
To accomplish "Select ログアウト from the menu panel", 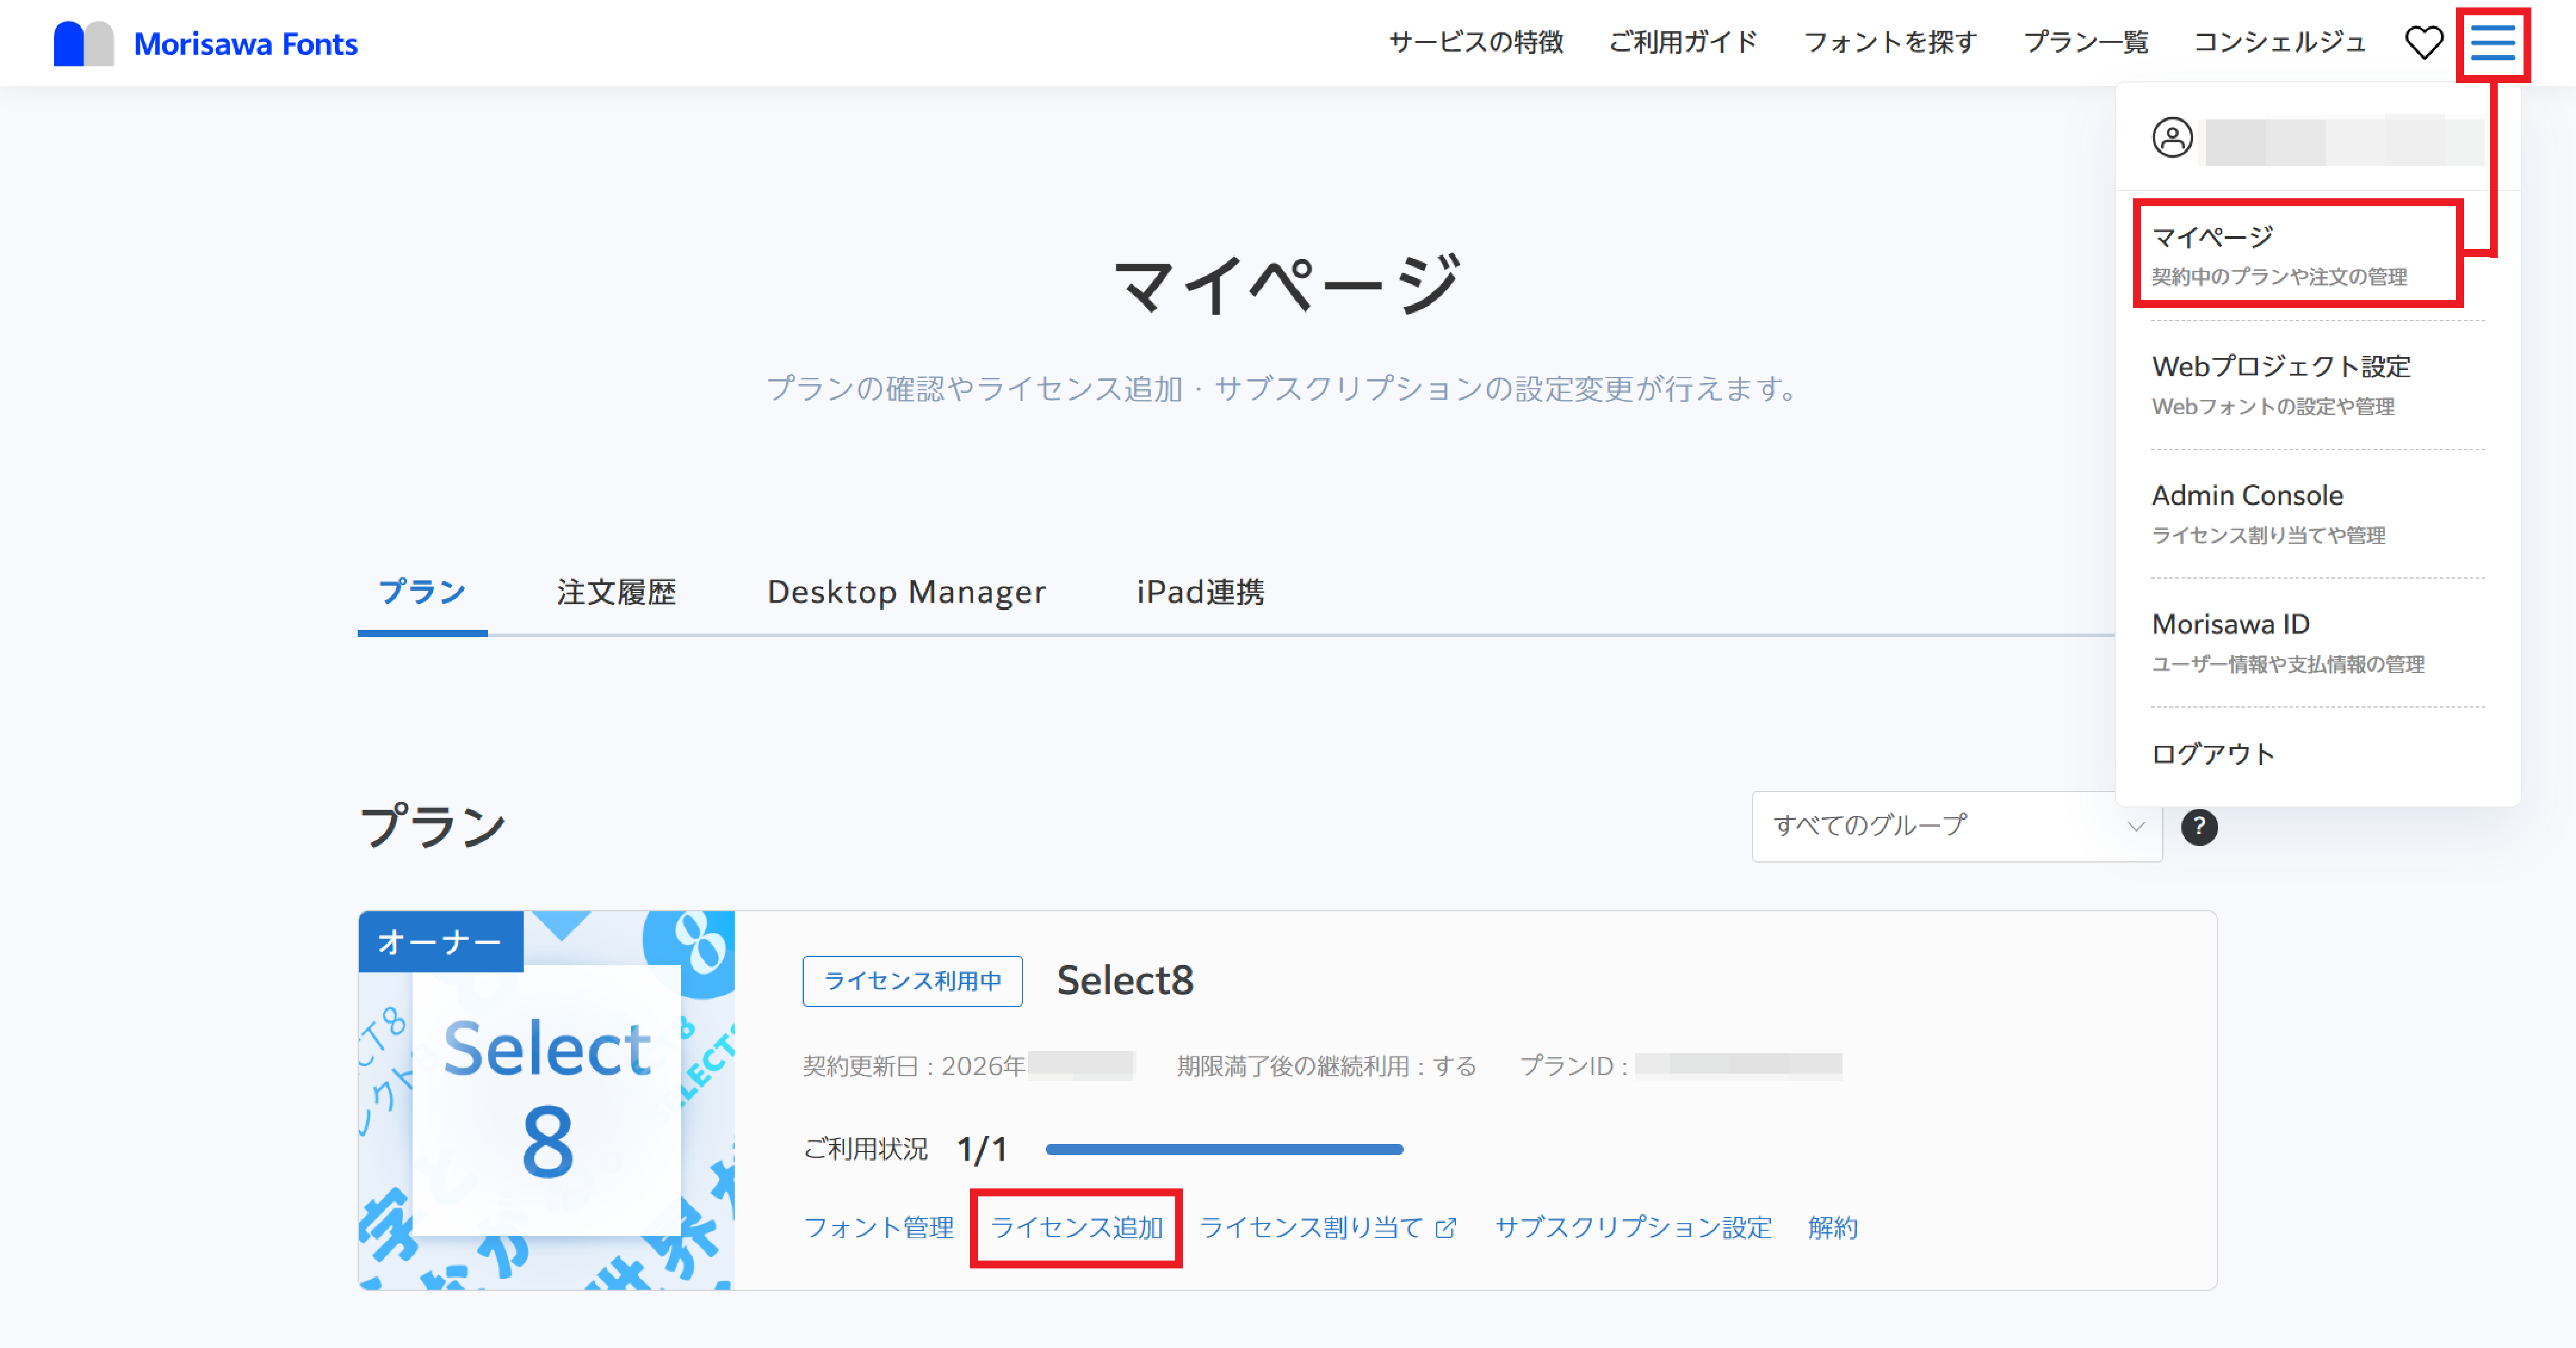I will tap(2212, 754).
